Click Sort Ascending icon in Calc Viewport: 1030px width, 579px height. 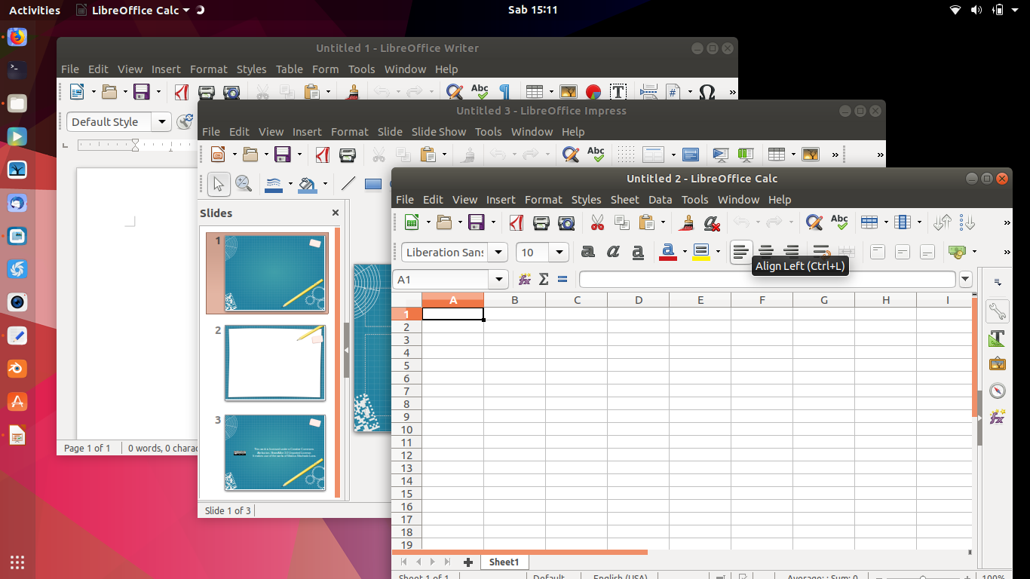pos(942,222)
